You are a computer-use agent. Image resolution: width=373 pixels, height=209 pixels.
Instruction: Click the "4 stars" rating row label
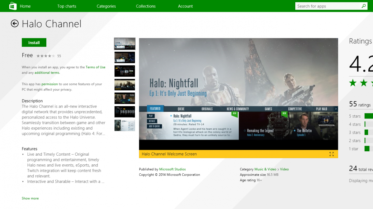tap(355, 124)
